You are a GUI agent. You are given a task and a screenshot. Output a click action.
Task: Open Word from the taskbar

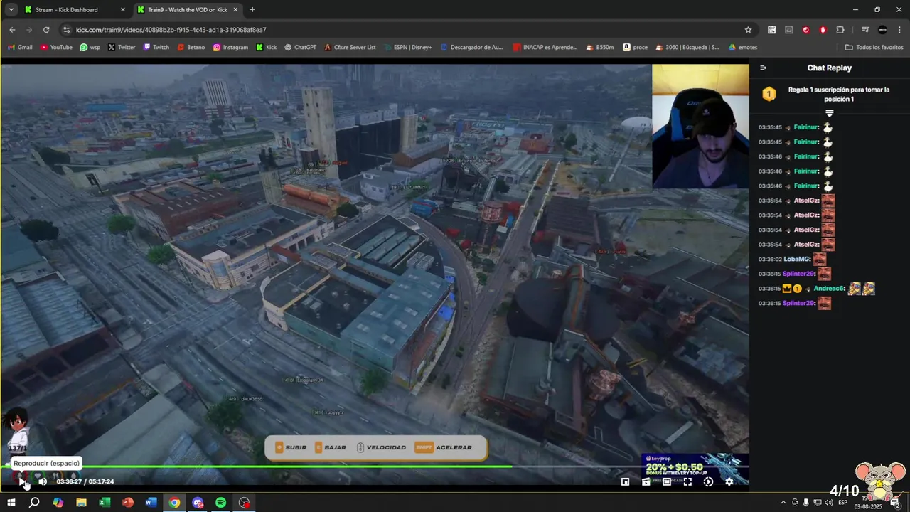pyautogui.click(x=151, y=503)
